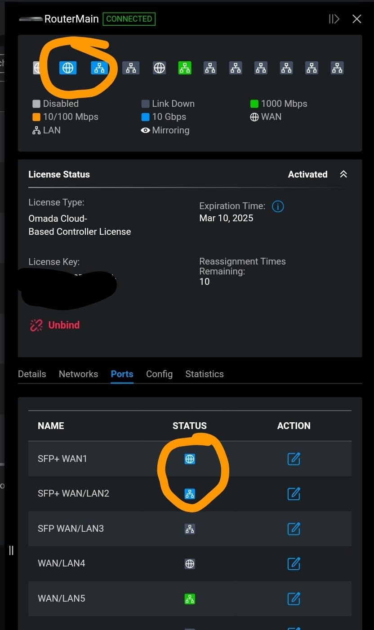Click the 1000 Mbps green swatch
The width and height of the screenshot is (374, 630).
(254, 104)
